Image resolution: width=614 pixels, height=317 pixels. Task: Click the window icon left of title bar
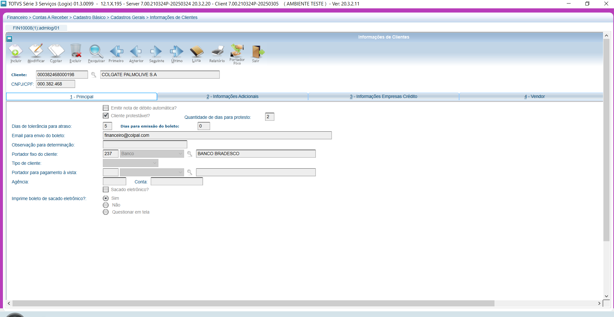pyautogui.click(x=9, y=39)
